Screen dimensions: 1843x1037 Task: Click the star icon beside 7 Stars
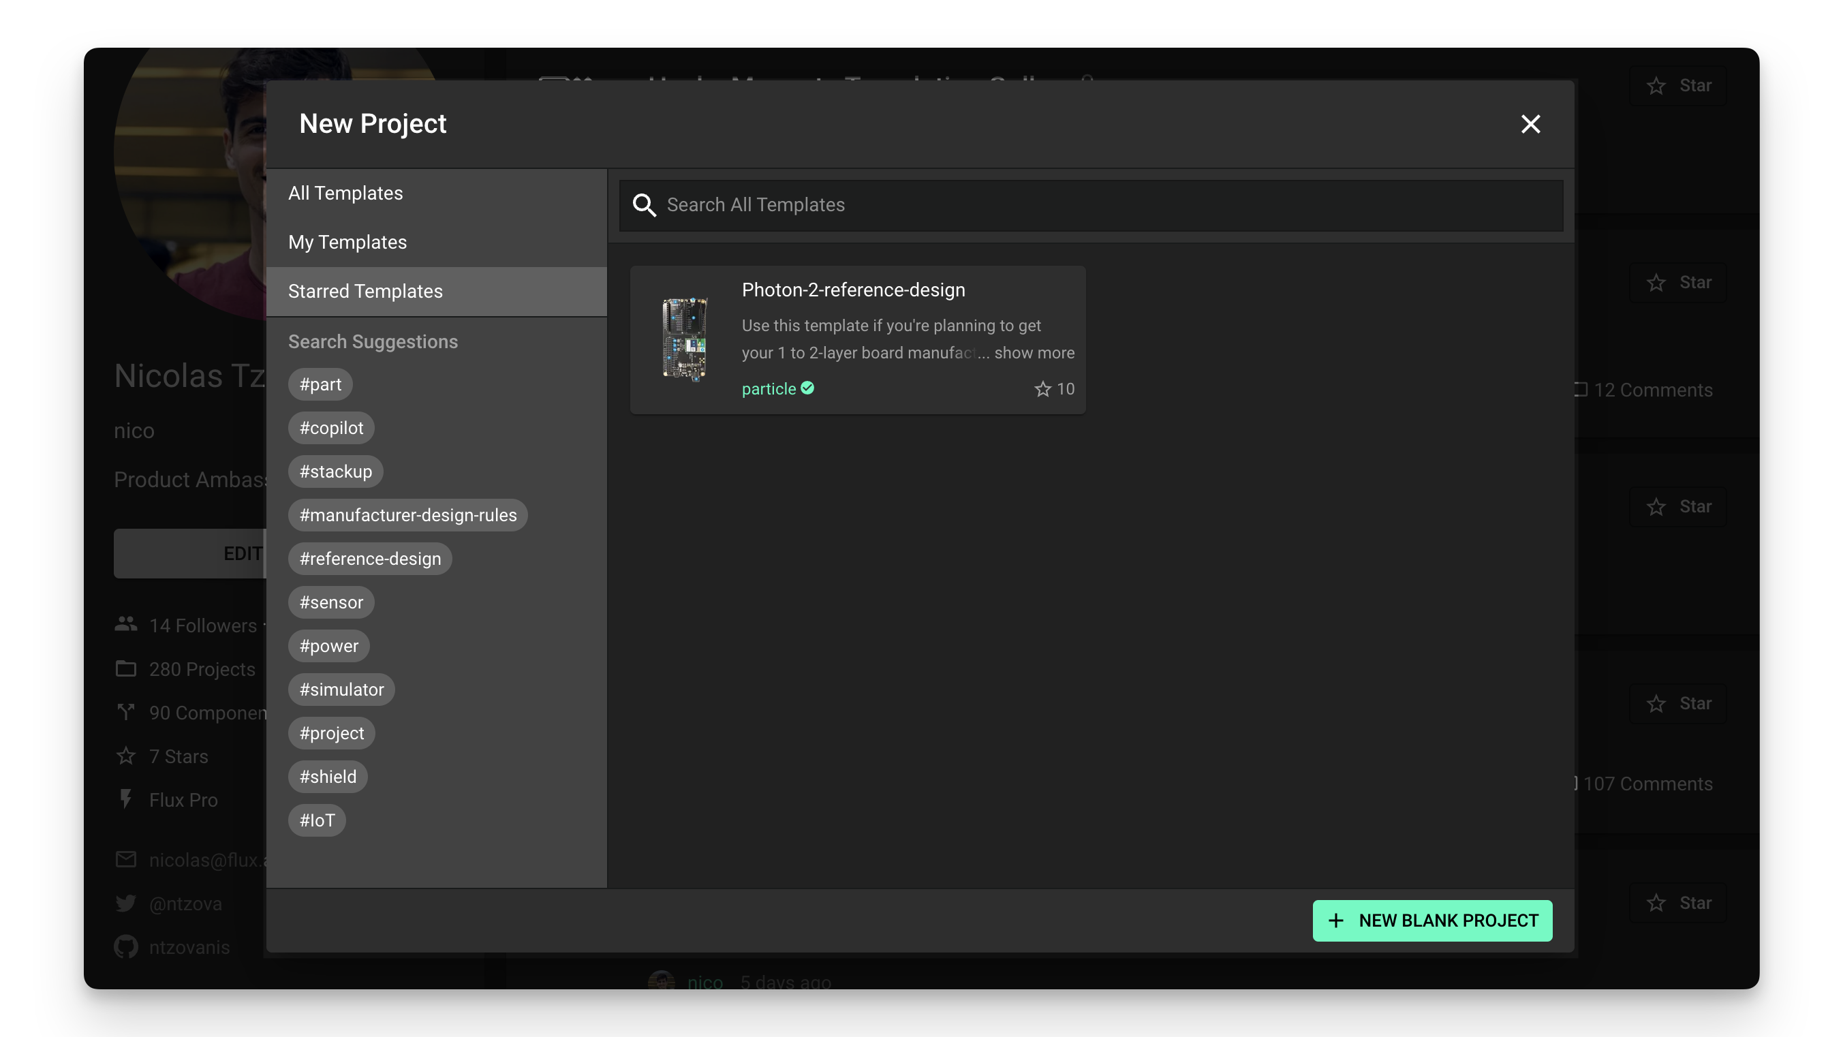click(126, 756)
